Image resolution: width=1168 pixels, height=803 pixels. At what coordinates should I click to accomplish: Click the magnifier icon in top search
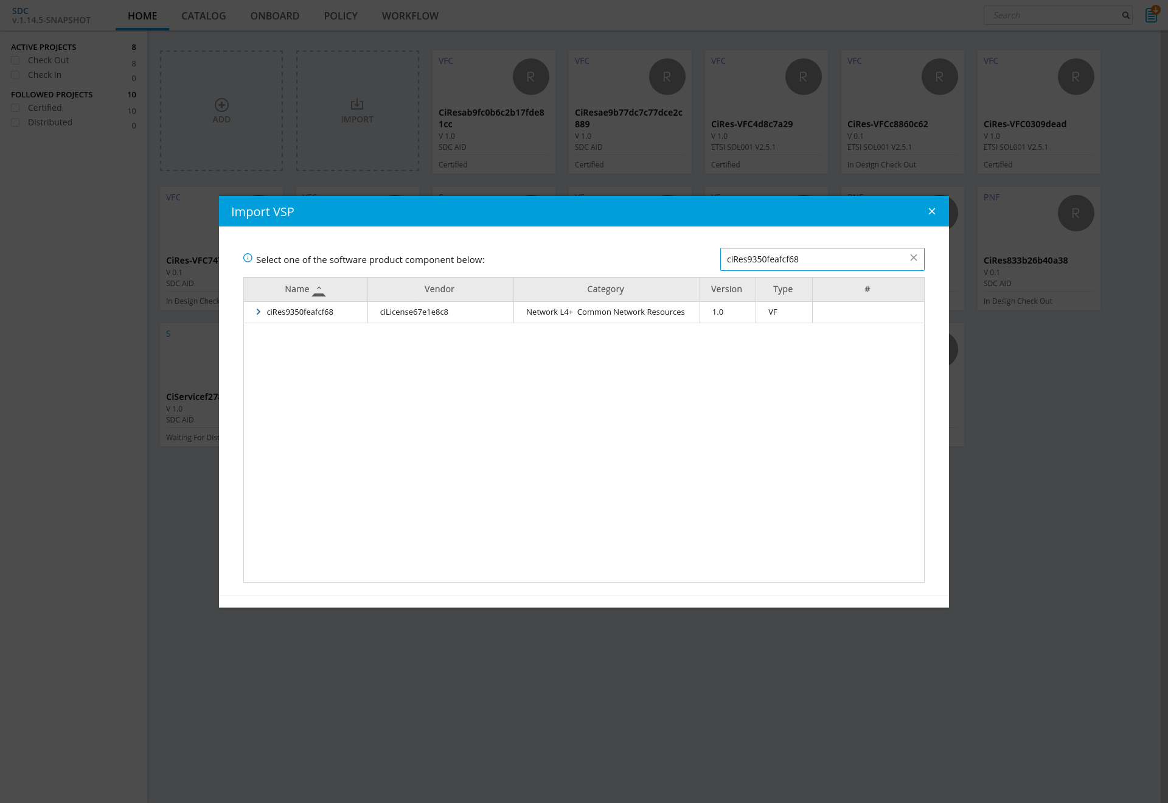(1125, 15)
